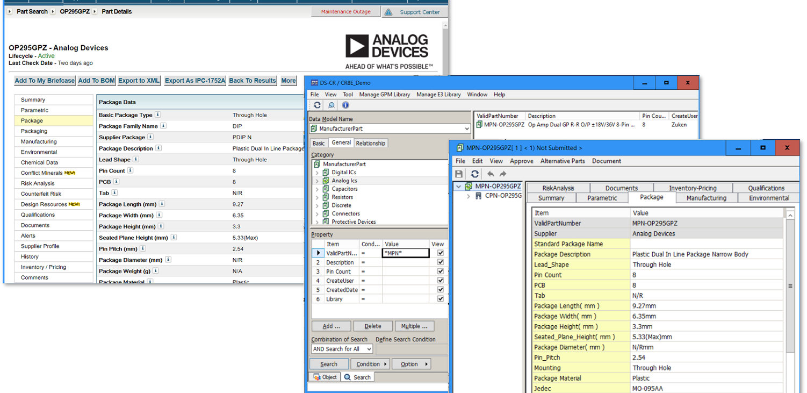Expand Connectors category
The width and height of the screenshot is (807, 393).
(317, 214)
